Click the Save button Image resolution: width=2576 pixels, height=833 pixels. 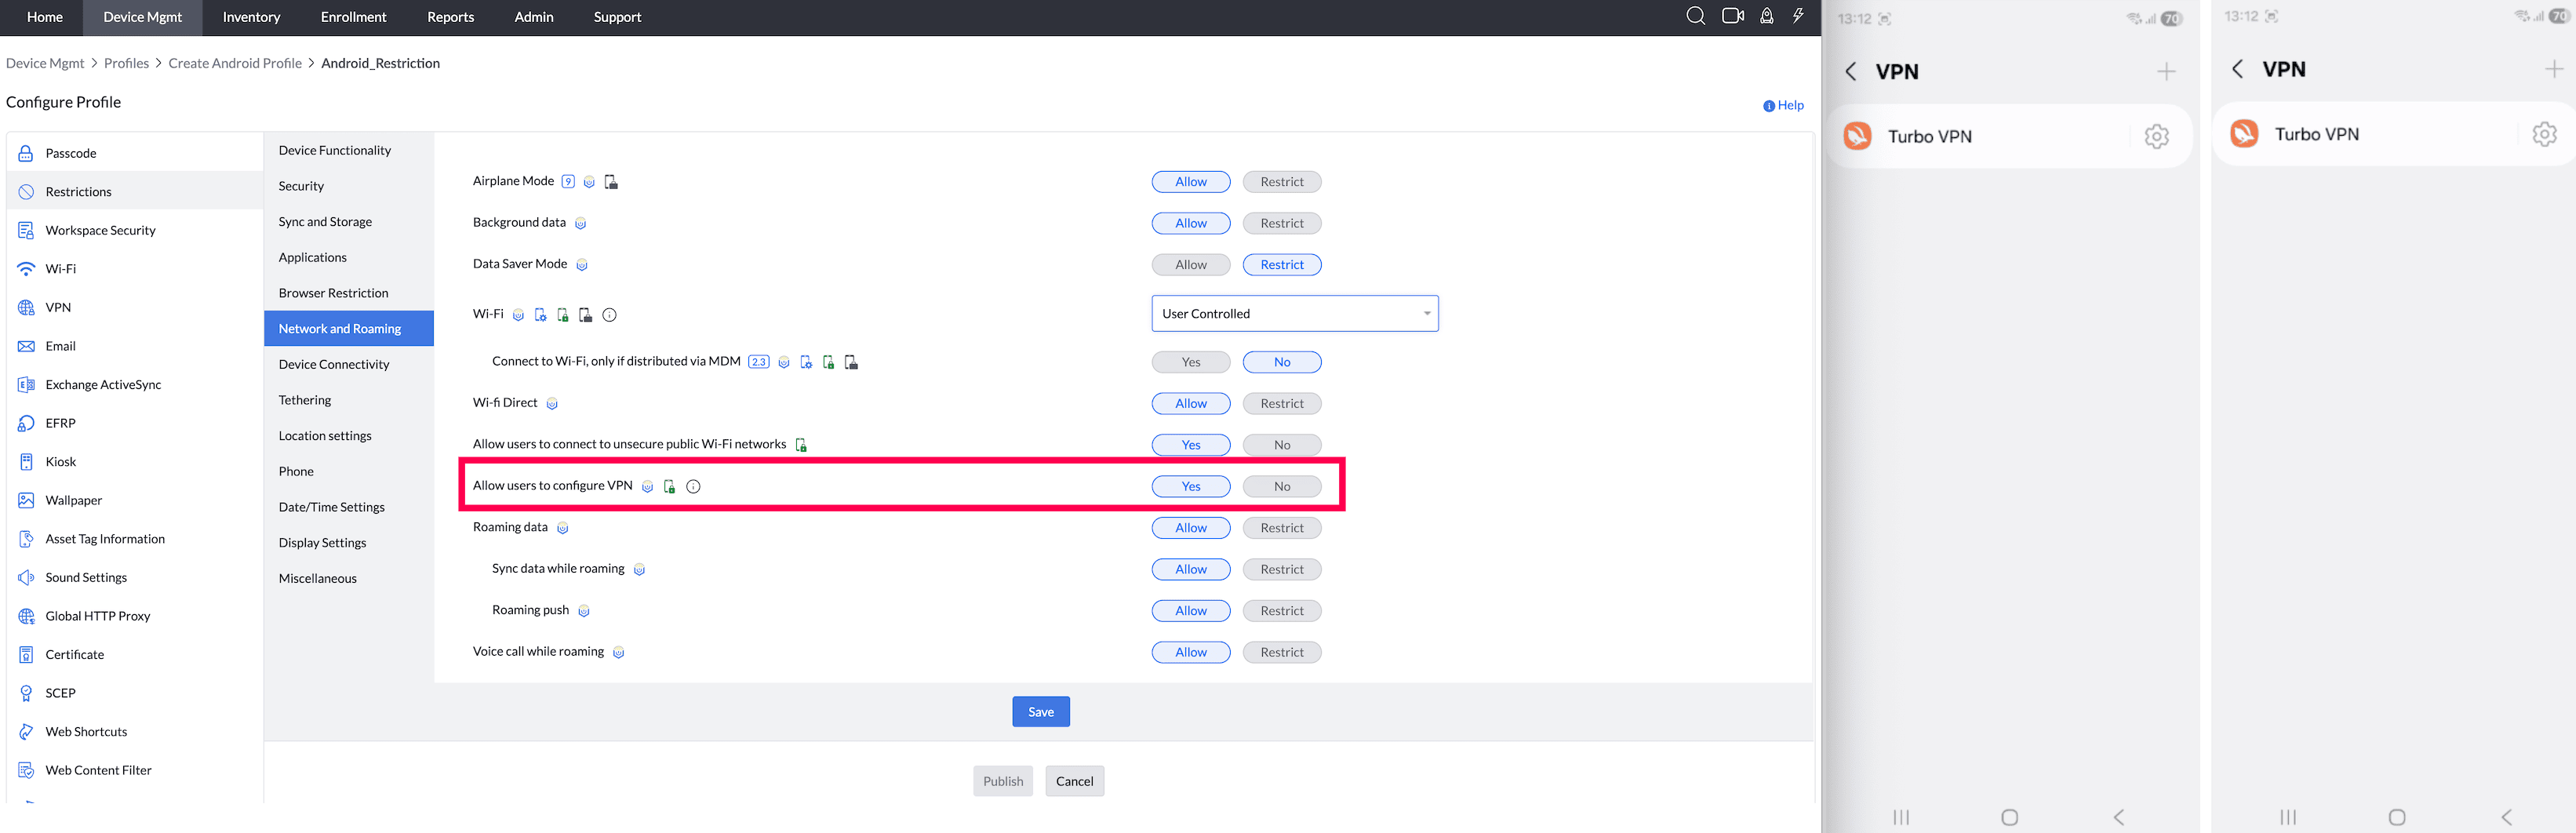1040,711
